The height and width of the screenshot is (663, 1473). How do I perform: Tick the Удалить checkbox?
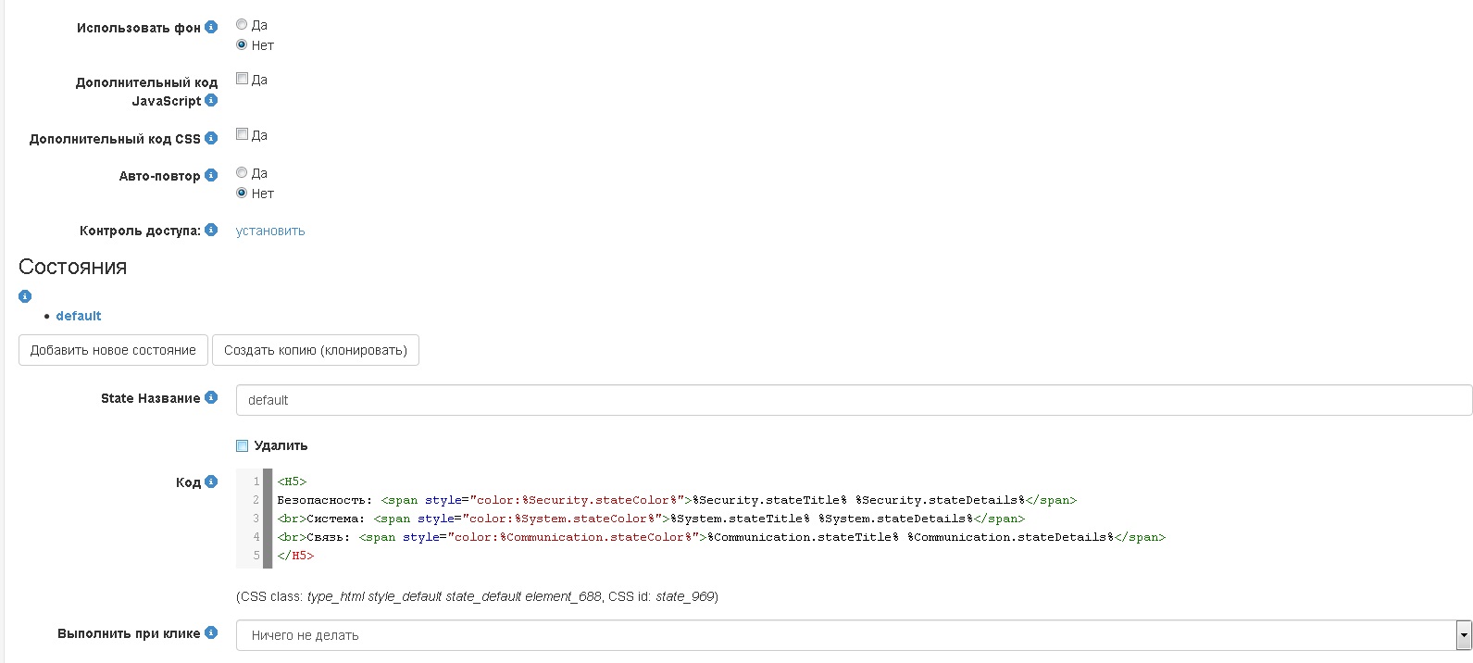coord(242,445)
